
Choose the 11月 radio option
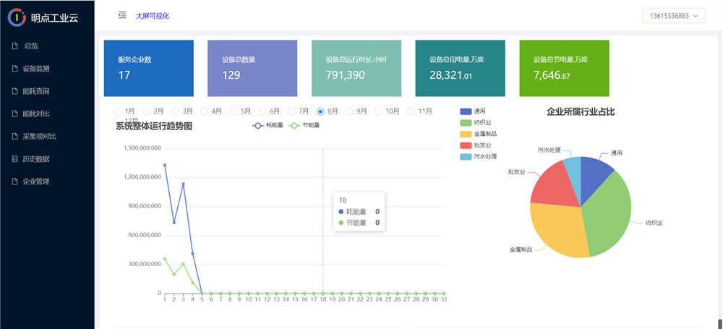coord(411,111)
